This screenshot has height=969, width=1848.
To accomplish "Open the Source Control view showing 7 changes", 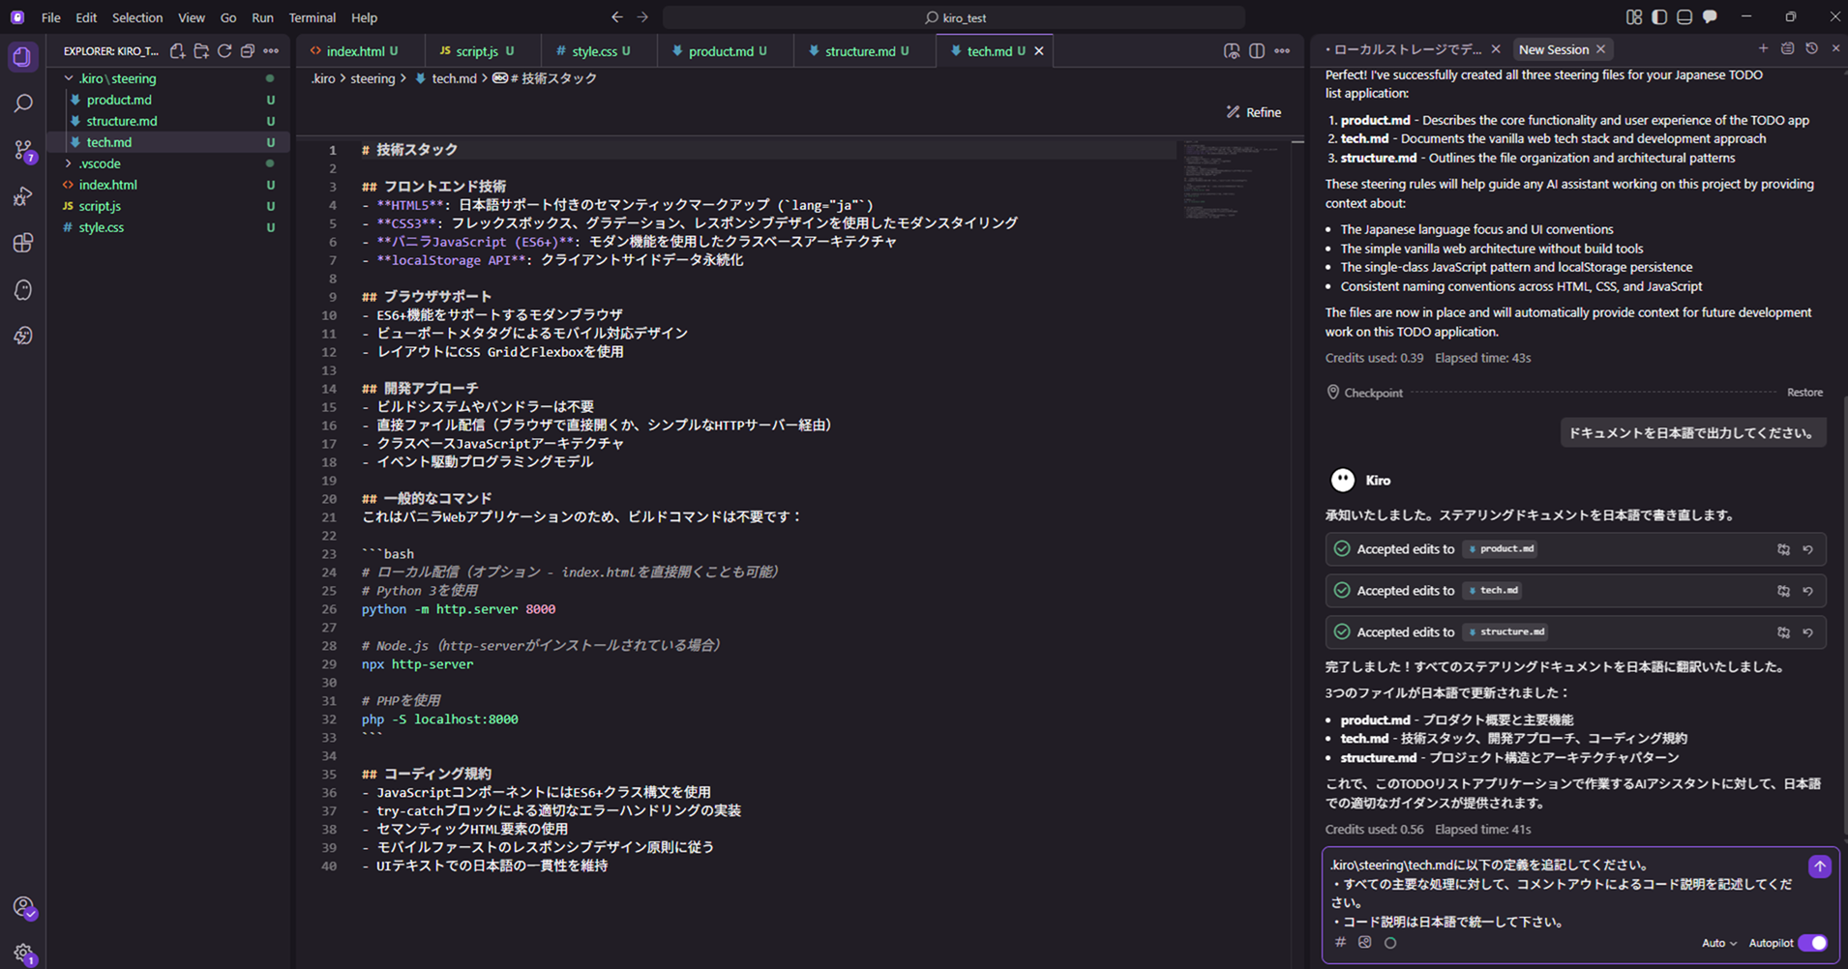I will click(23, 150).
